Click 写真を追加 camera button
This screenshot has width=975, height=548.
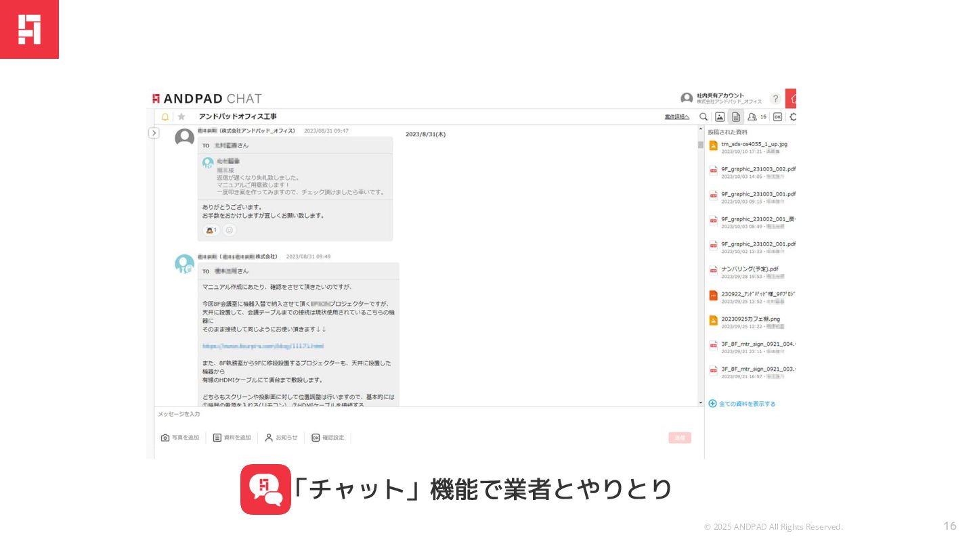(x=180, y=438)
